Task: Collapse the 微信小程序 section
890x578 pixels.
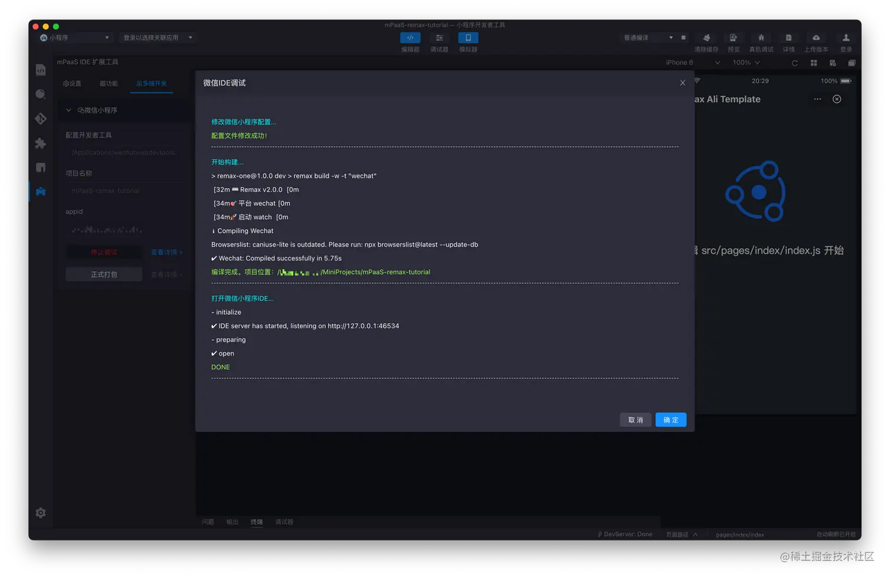Action: [69, 110]
